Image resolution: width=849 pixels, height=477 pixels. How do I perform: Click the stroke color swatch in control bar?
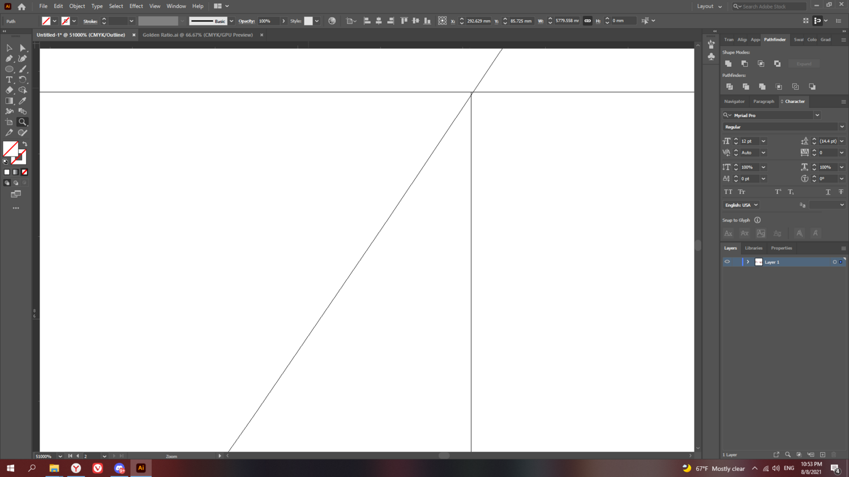coord(66,21)
